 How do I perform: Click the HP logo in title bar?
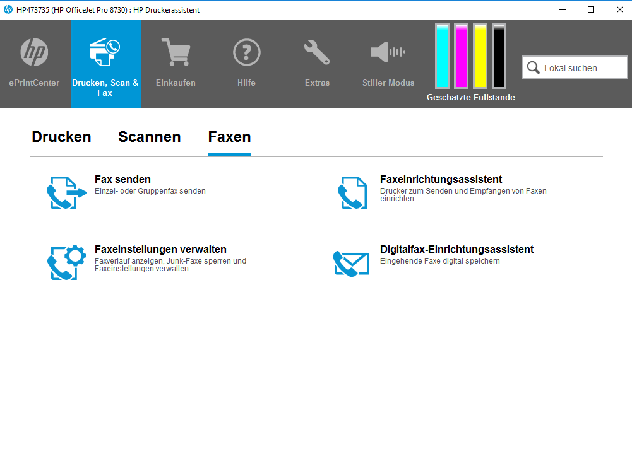(x=8, y=9)
